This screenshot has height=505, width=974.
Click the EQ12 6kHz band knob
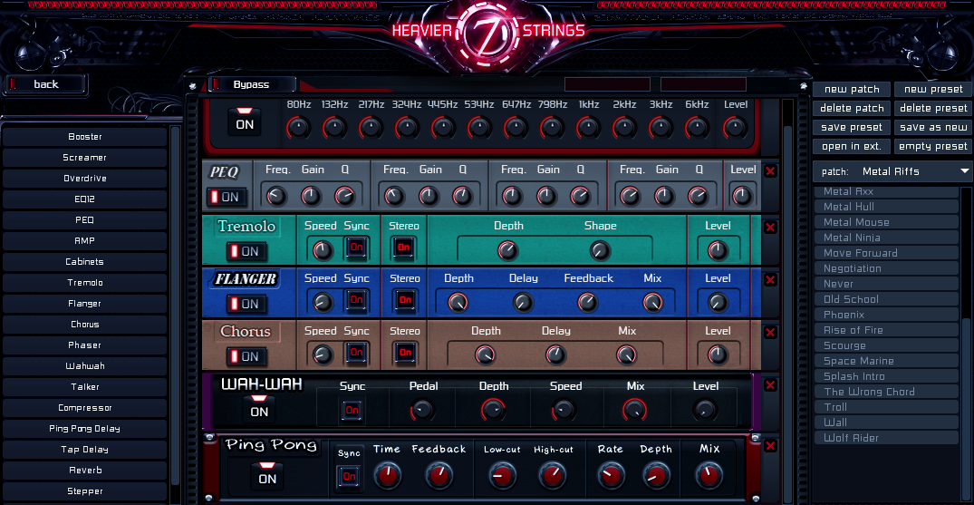pyautogui.click(x=697, y=128)
